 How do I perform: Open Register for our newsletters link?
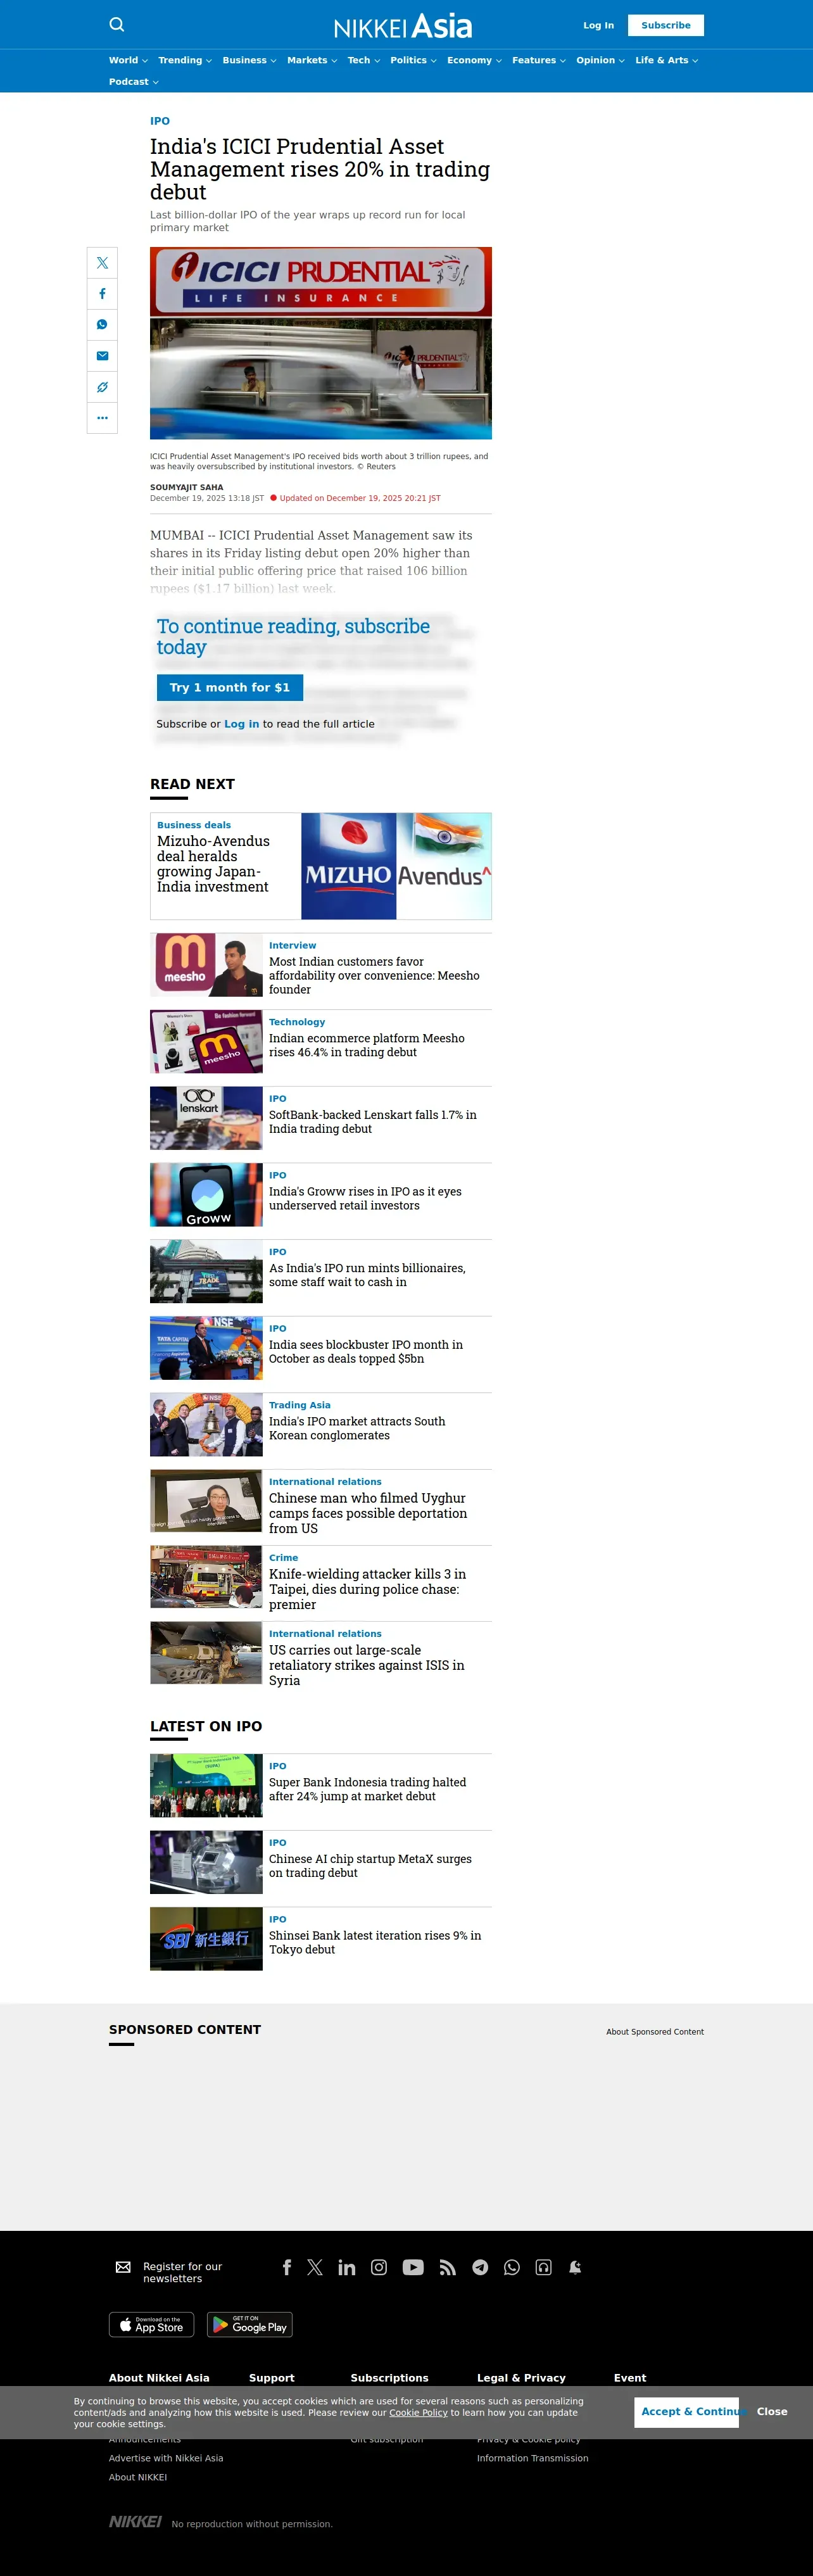point(183,2272)
